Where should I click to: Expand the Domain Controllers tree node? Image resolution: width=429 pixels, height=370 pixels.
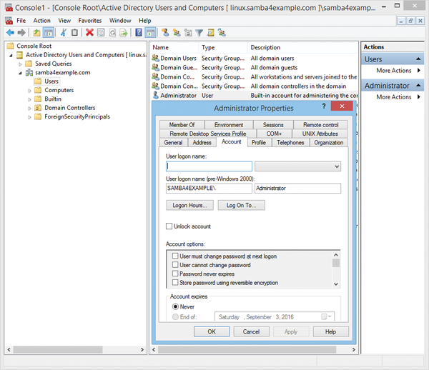click(x=29, y=108)
